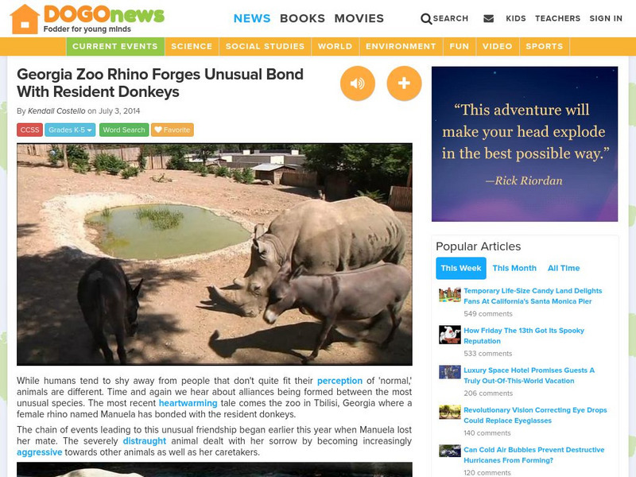
Task: Play article audio with the speaker button
Action: tap(357, 83)
